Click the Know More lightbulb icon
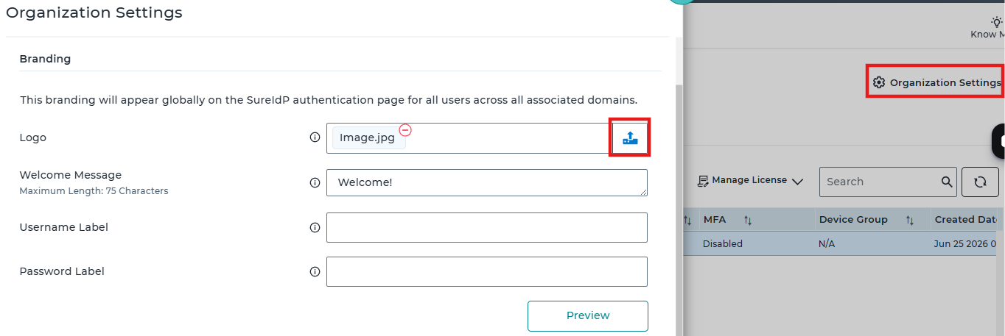This screenshot has height=336, width=1005. (997, 22)
